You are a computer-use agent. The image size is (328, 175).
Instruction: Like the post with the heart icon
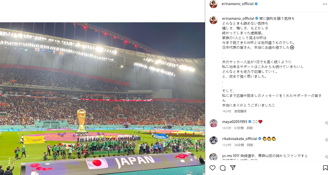pyautogui.click(x=212, y=168)
